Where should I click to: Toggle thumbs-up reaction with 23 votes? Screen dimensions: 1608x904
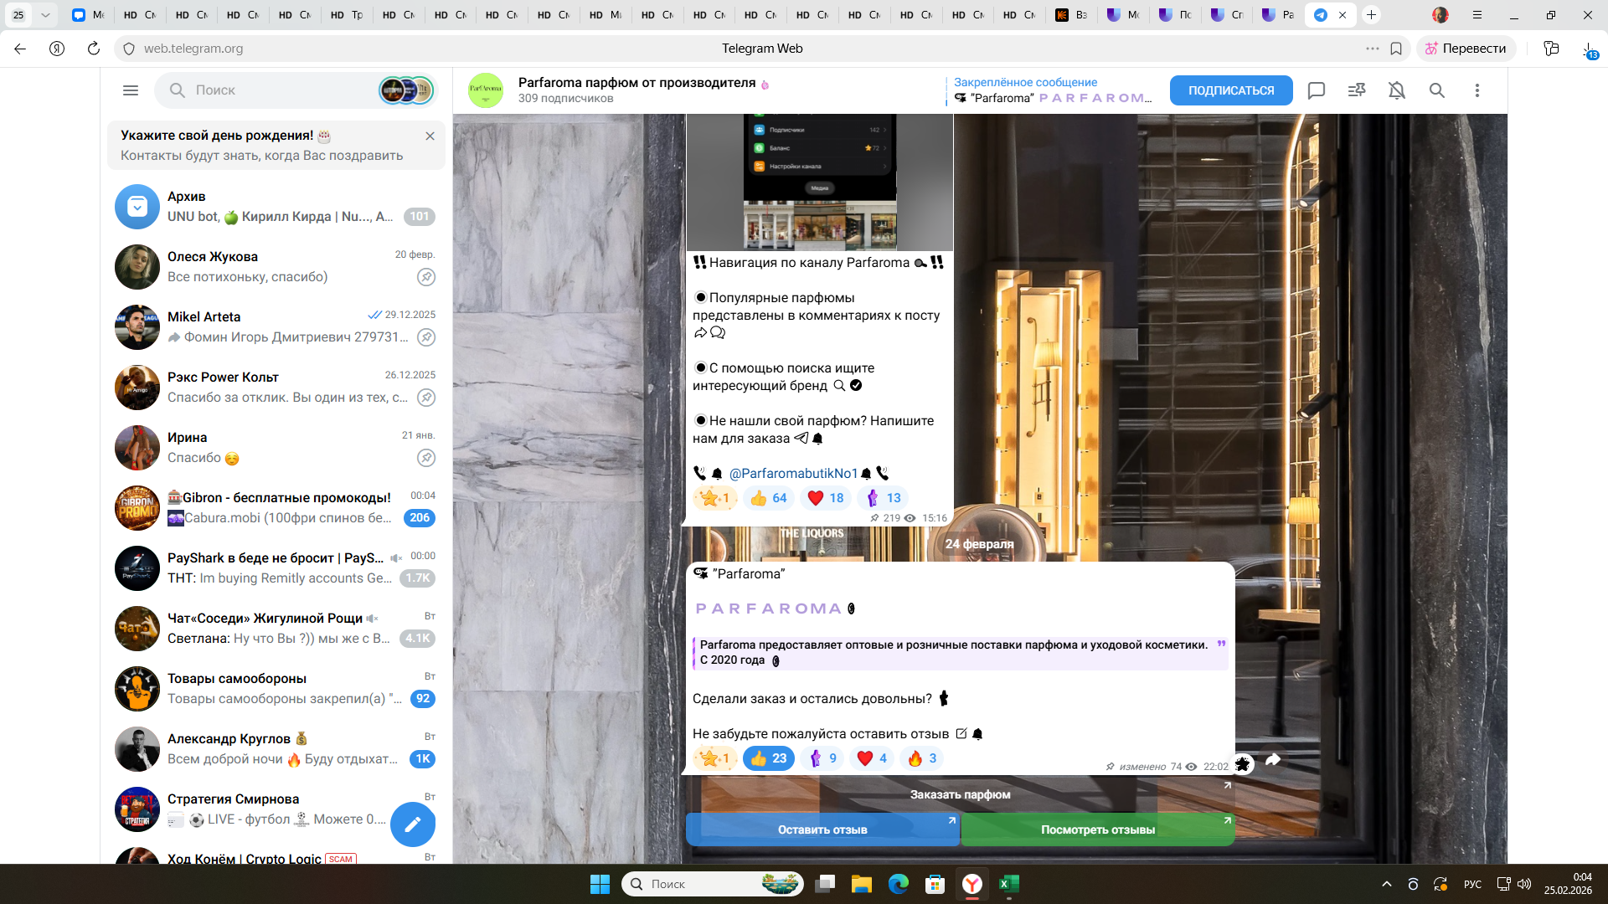[x=768, y=758]
